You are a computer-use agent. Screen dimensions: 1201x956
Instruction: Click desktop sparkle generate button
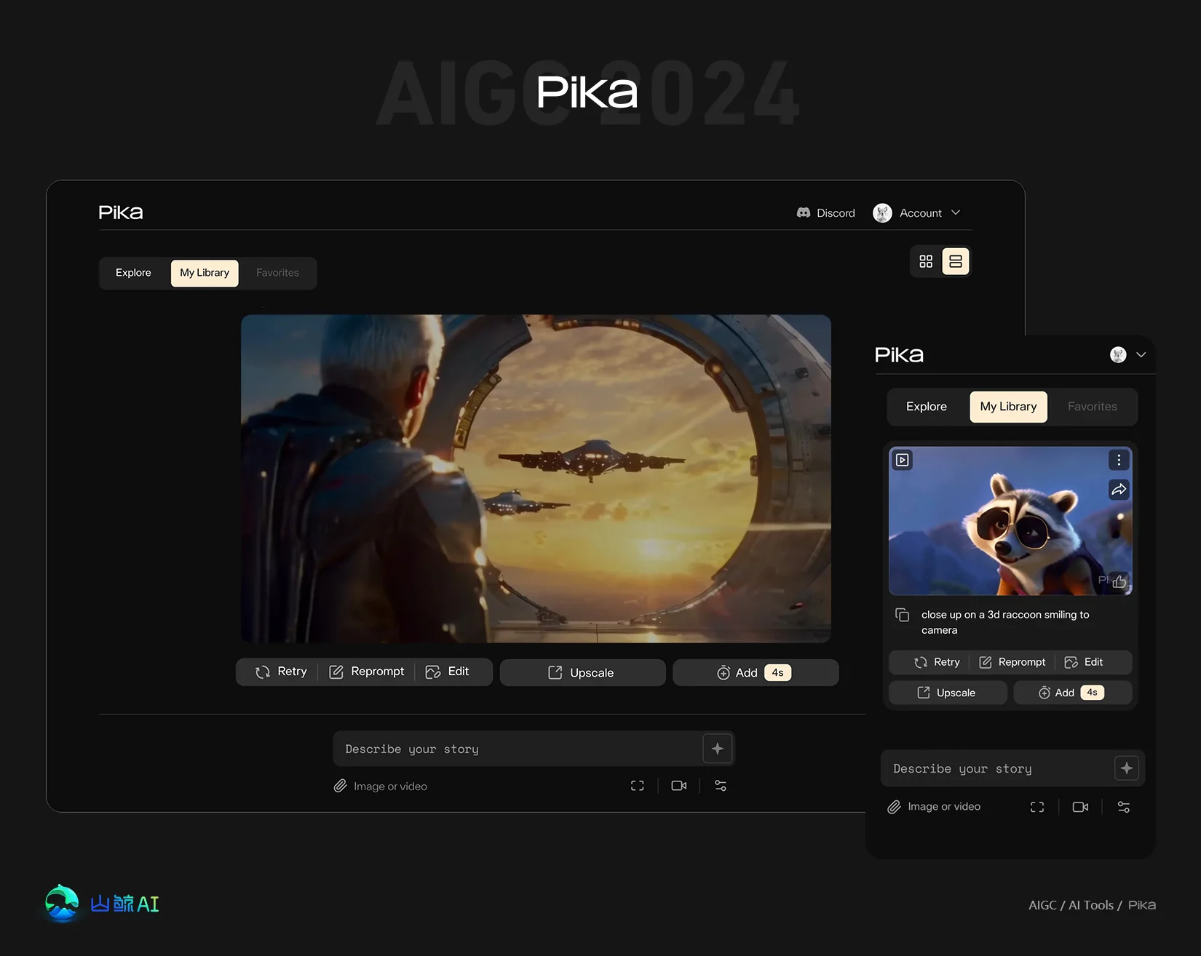718,749
